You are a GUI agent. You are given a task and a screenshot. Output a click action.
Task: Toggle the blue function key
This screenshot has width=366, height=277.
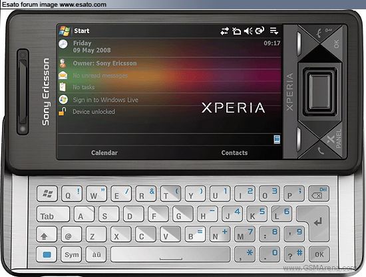click(47, 254)
